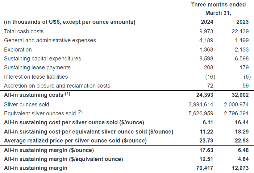The image size is (254, 173).
Task: Click the 'Sustaining capital expenditures' row label
Action: (43, 59)
